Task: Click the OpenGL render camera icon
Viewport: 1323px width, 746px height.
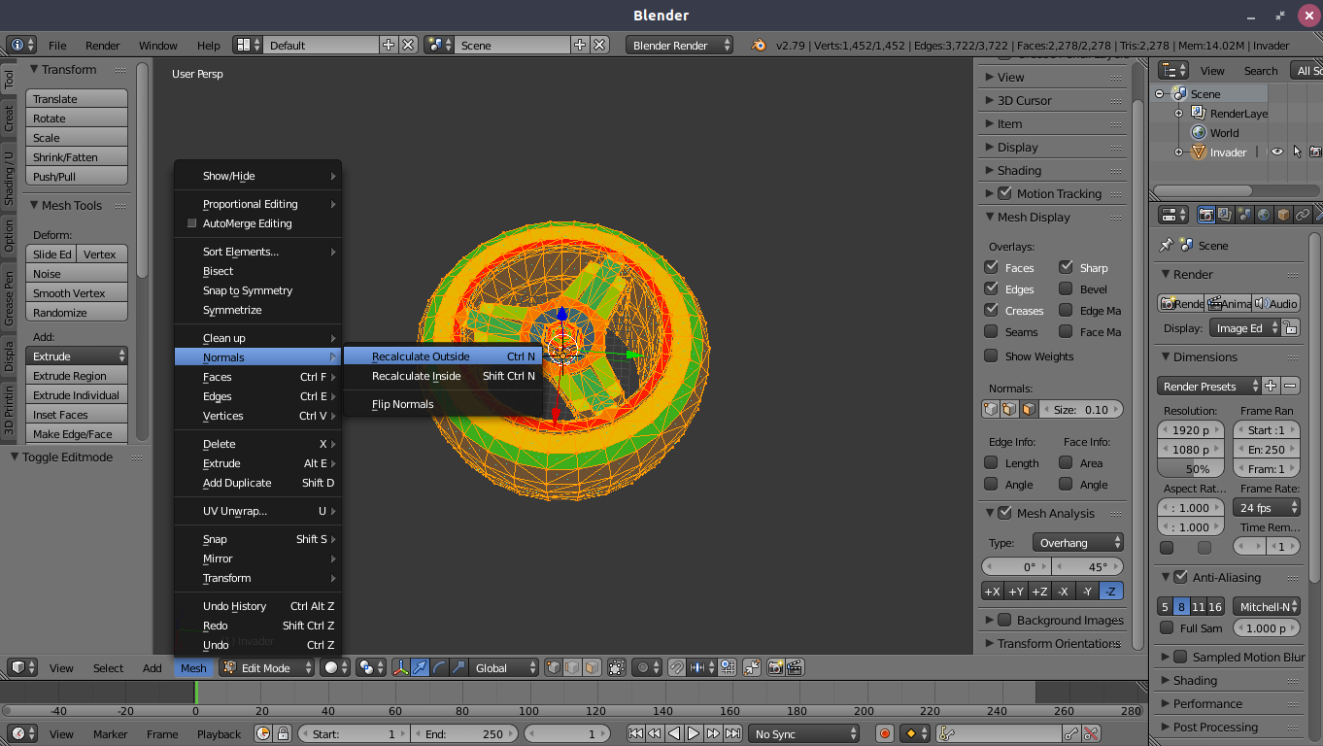Action: 776,667
